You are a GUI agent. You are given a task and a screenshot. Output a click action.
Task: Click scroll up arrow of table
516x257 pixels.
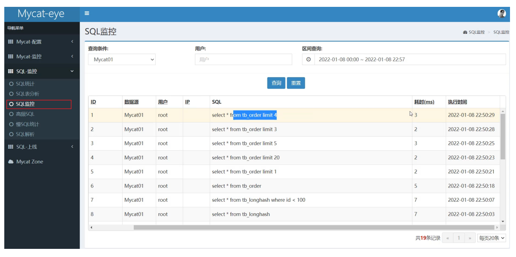[x=503, y=111]
